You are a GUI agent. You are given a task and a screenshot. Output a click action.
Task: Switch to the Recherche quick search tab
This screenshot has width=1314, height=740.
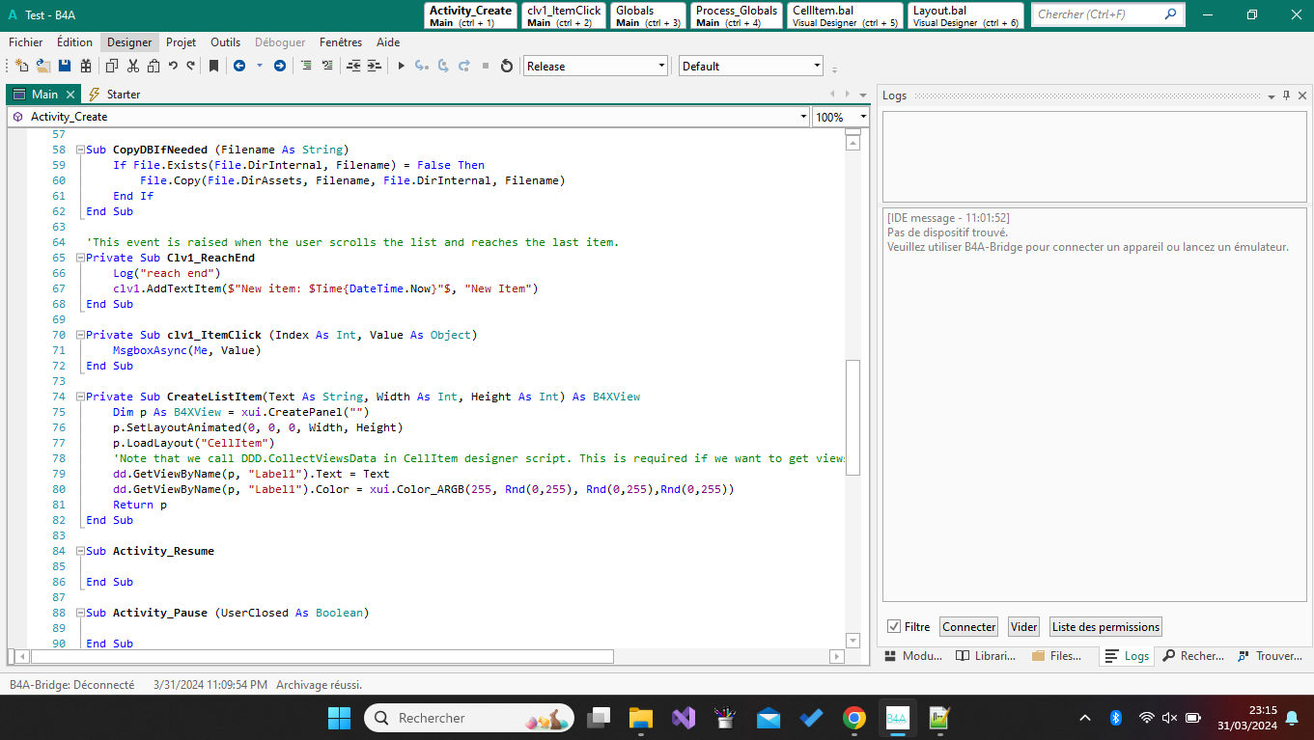[1193, 656]
